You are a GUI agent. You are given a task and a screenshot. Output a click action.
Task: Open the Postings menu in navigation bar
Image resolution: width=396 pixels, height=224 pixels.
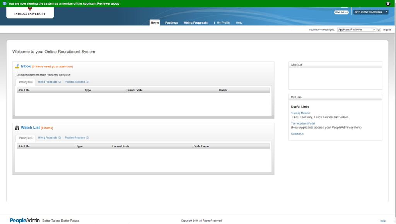click(171, 23)
